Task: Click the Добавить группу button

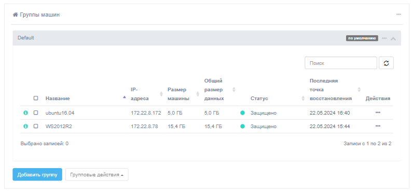Action: (x=37, y=175)
